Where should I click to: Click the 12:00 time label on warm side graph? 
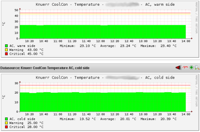coord(101,41)
